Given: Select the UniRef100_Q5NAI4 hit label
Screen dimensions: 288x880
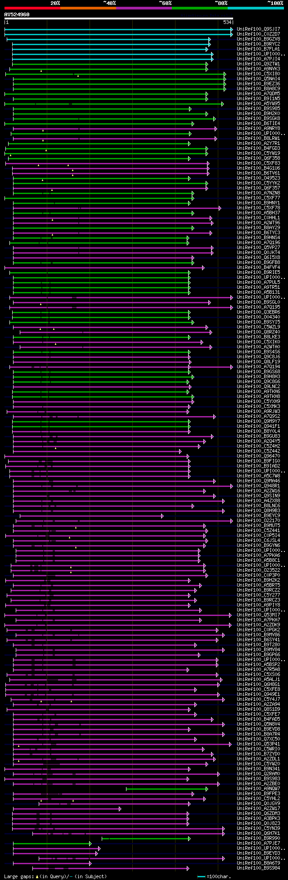Looking at the screenshot, I should [x=258, y=79].
